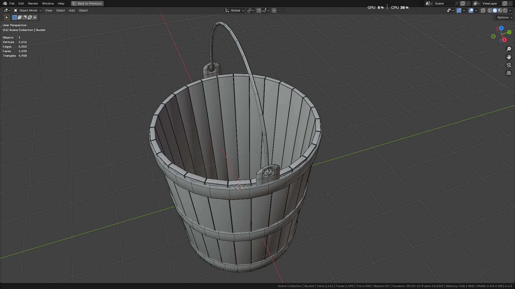This screenshot has height=289, width=515.
Task: Click the new scene icon
Action: click(x=463, y=3)
